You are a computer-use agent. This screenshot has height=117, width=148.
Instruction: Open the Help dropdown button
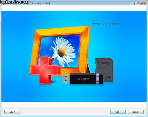point(12,112)
